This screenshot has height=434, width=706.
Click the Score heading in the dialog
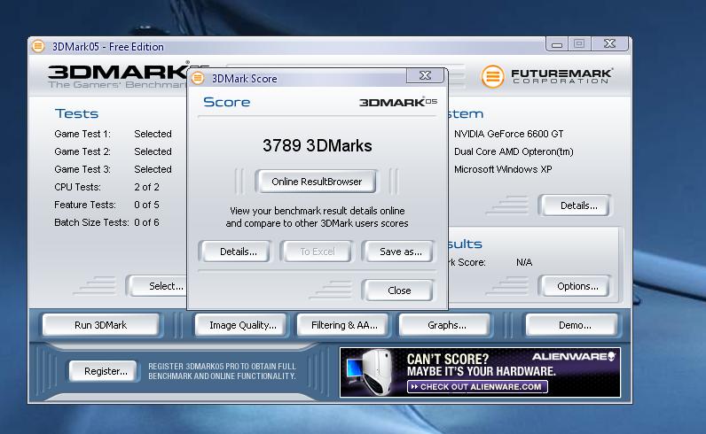pos(226,102)
